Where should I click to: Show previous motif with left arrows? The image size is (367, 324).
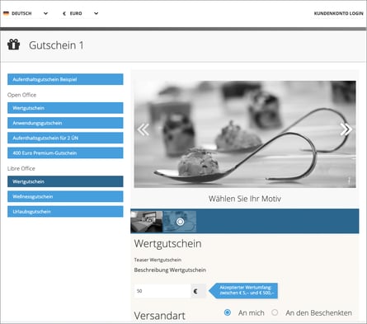(144, 129)
